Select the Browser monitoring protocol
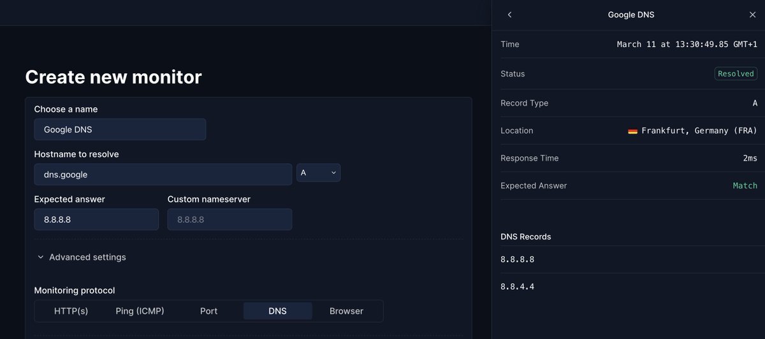 click(x=346, y=311)
